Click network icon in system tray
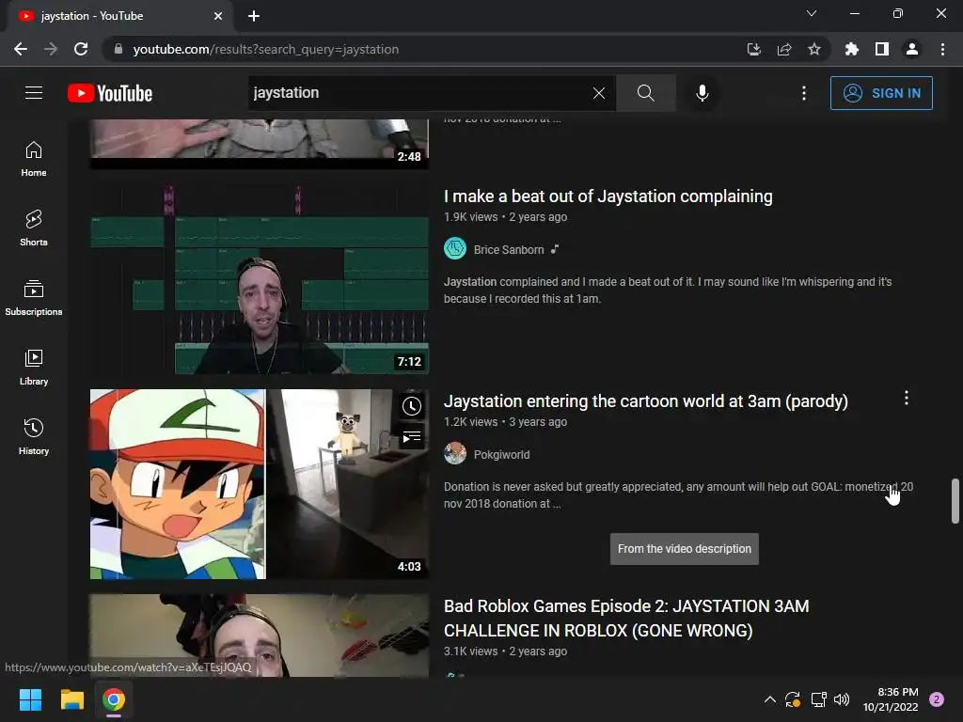Screen dimensions: 963x722 818,699
